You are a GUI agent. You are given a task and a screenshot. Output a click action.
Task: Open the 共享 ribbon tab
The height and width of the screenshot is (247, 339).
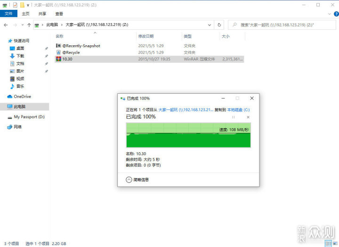(x=42, y=14)
